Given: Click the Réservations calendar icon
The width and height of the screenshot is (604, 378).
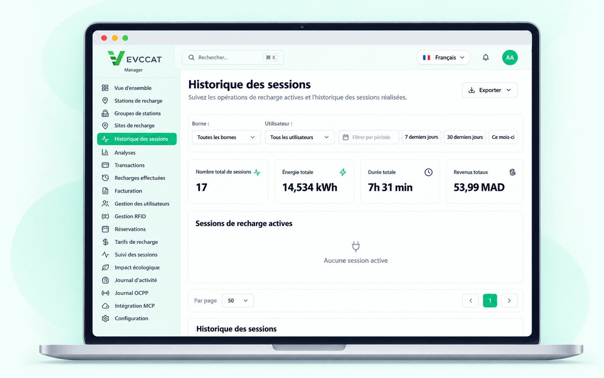Looking at the screenshot, I should click(x=105, y=229).
